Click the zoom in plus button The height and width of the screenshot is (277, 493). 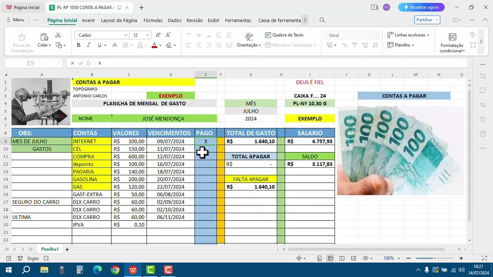pos(461,259)
